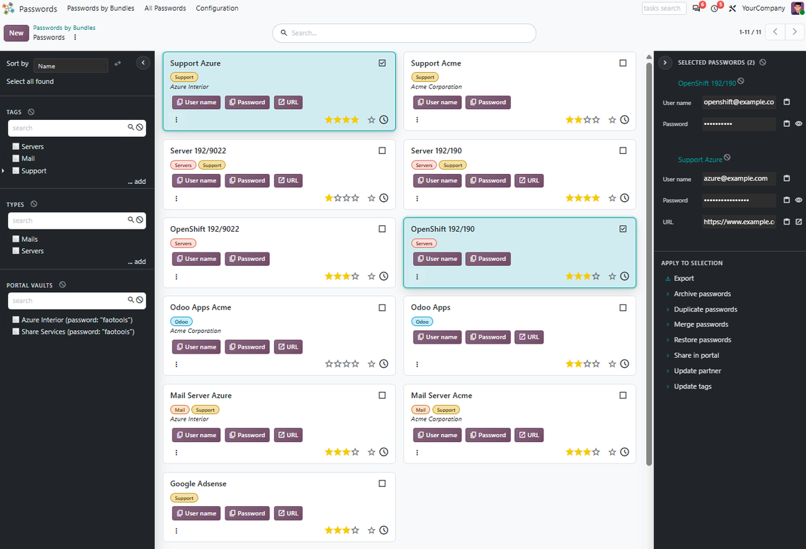This screenshot has height=549, width=806.
Task: Focus the main Search field
Action: pyautogui.click(x=404, y=33)
